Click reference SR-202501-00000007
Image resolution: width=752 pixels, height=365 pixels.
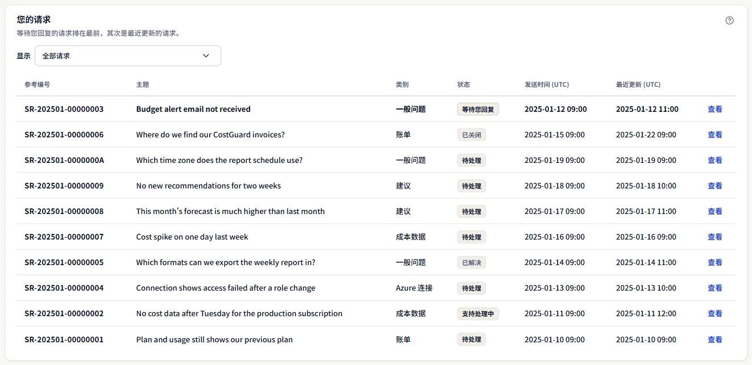(x=64, y=237)
